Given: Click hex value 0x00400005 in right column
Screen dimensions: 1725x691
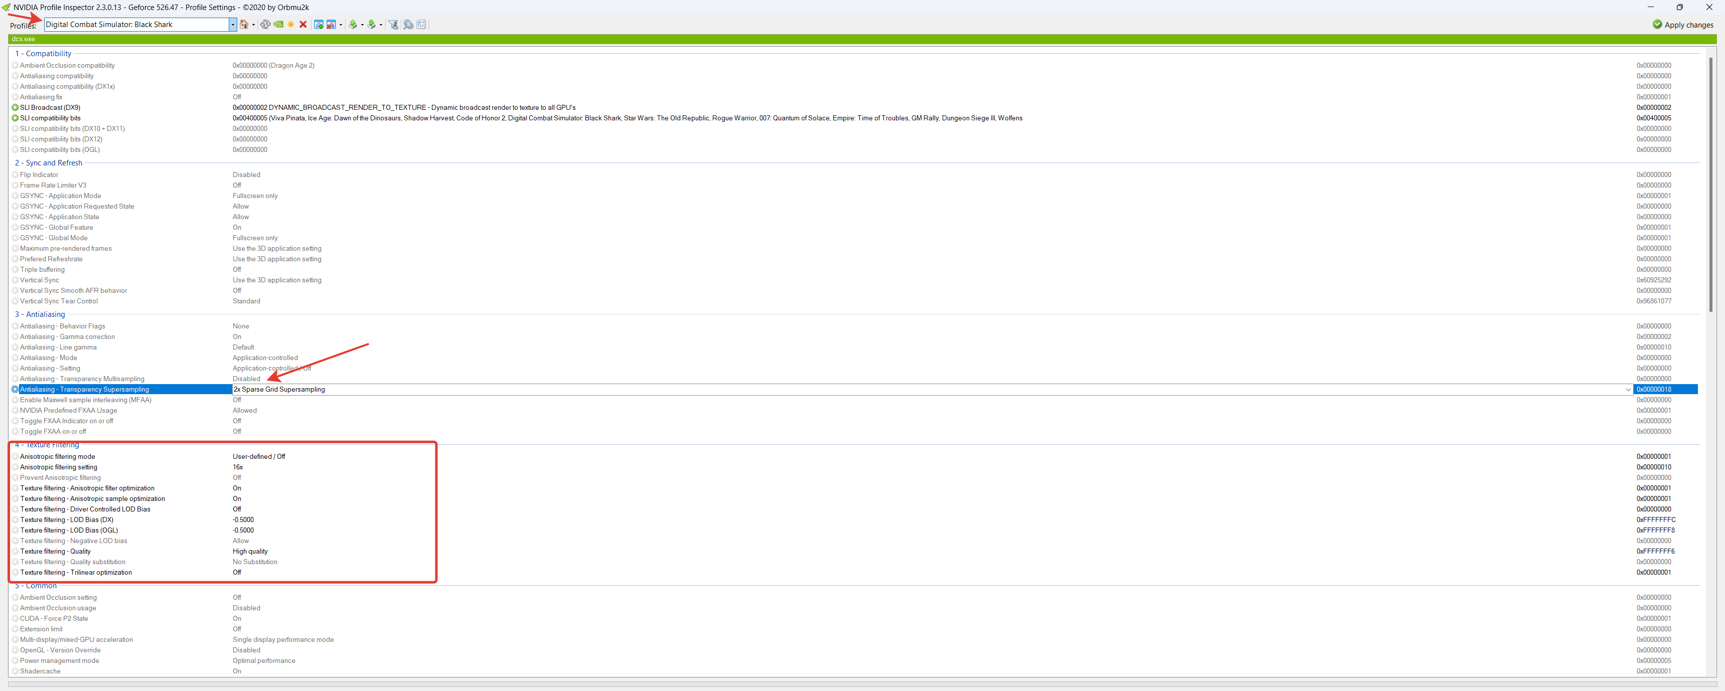Looking at the screenshot, I should [1653, 118].
